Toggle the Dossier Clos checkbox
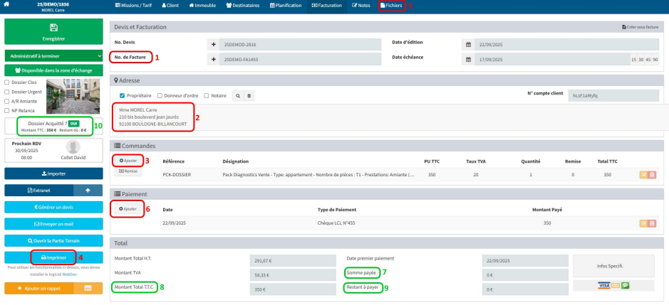The height and width of the screenshot is (305, 669). [7, 82]
